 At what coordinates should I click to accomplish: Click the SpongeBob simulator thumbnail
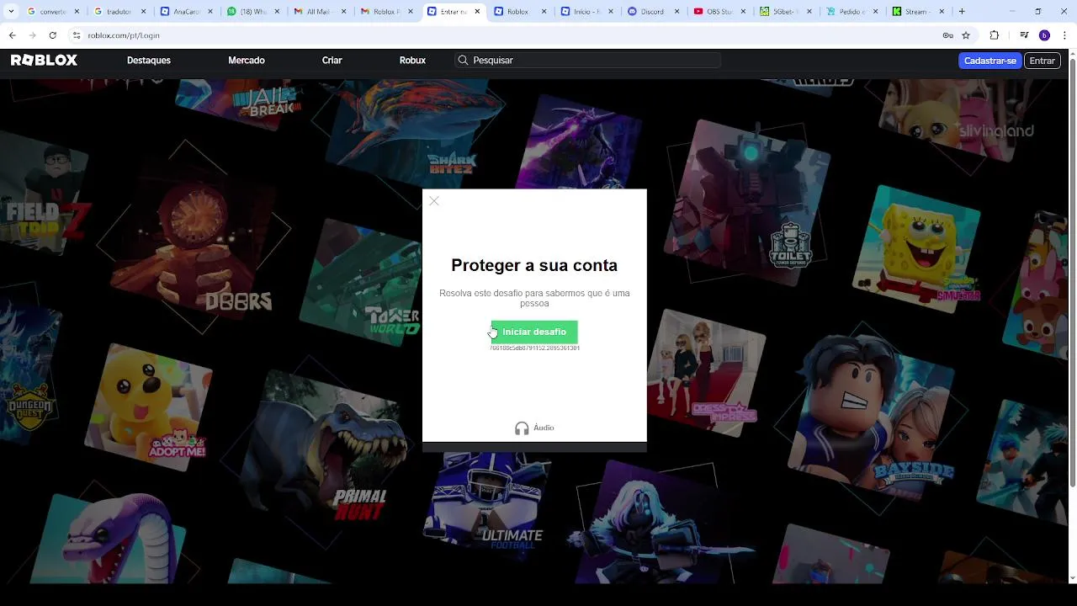(x=917, y=248)
